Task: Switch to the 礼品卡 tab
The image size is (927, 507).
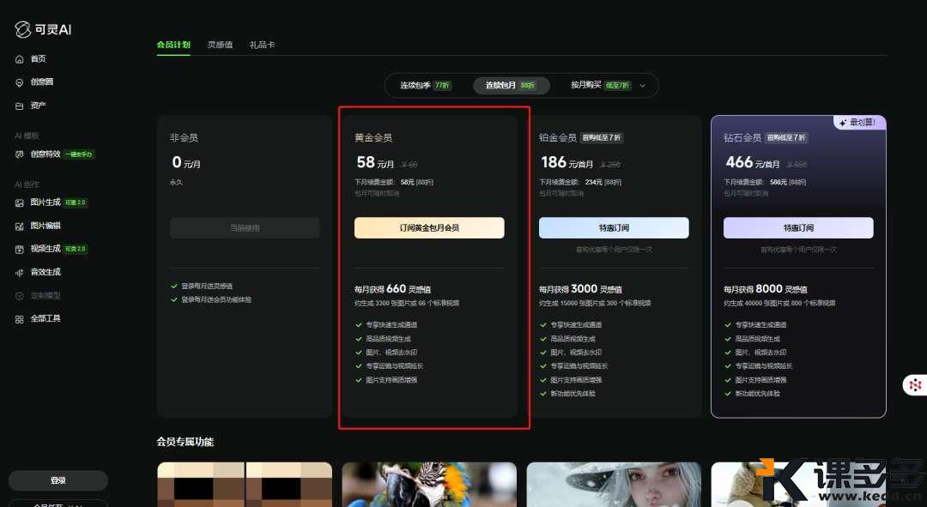Action: pos(262,45)
